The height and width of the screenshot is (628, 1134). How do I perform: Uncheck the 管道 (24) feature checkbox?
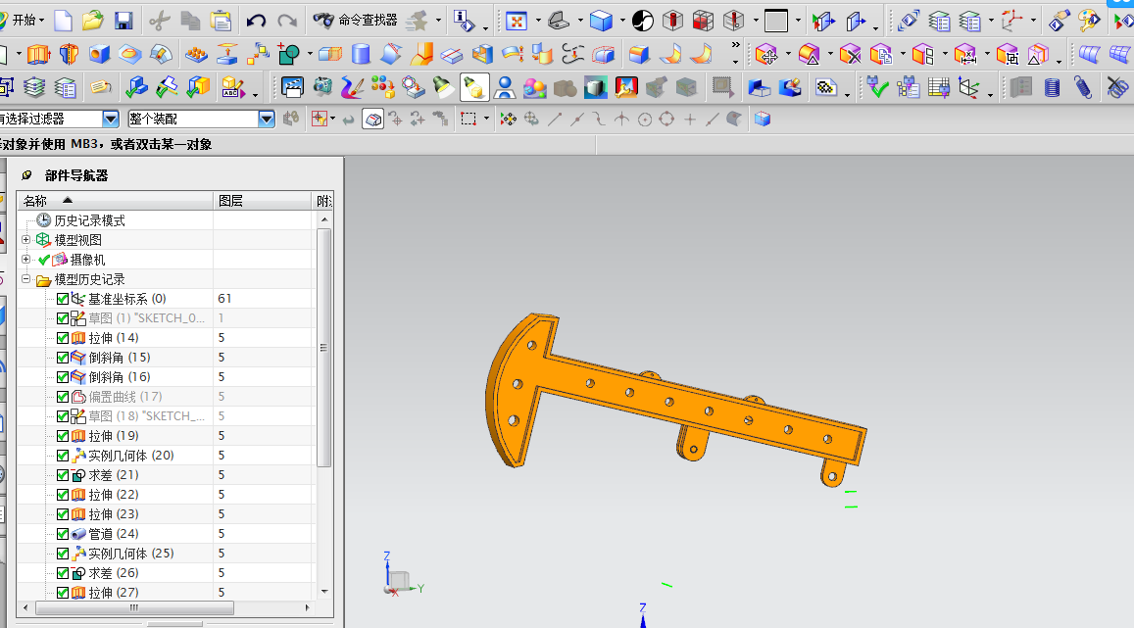[x=63, y=534]
